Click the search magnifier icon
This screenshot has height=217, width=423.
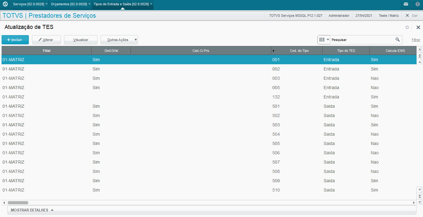pyautogui.click(x=398, y=40)
